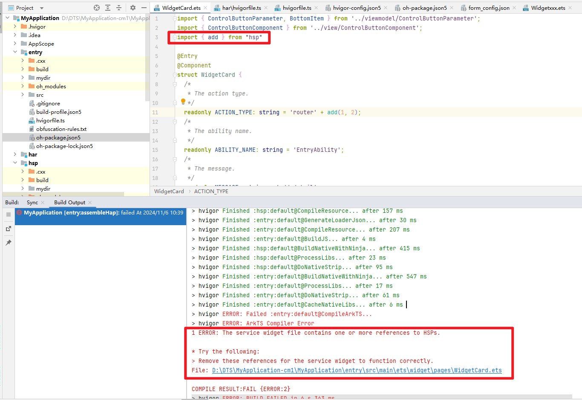Viewport: 582px width, 400px height.
Task: Click the locate/select opened file target icon
Action: 97,8
